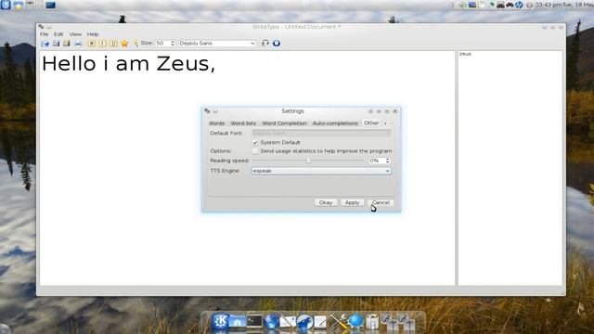Click the Open document toolbar icon

[45, 44]
